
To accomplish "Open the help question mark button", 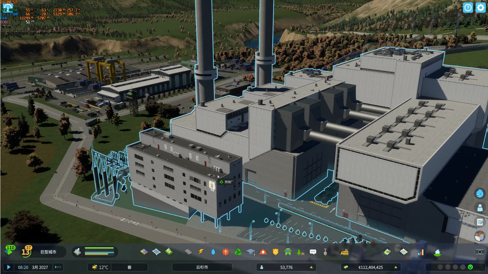I will [x=468, y=8].
